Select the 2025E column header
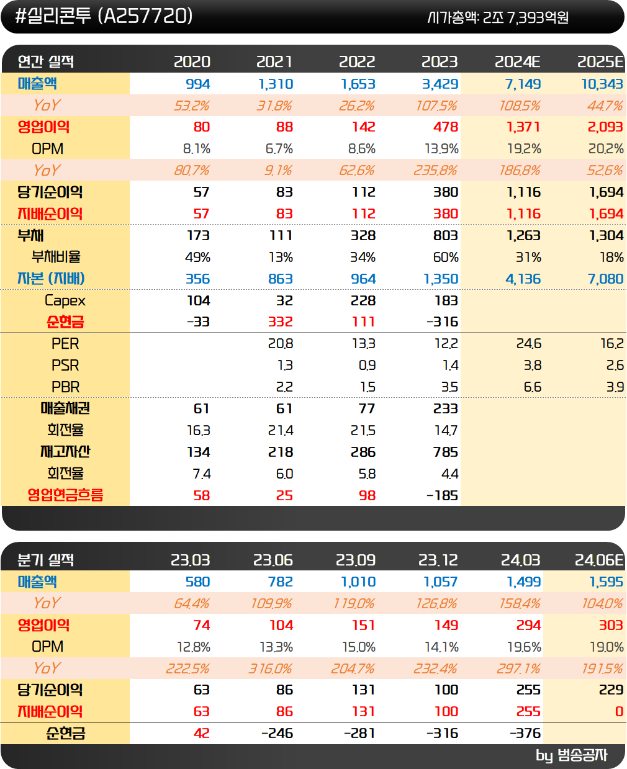This screenshot has width=627, height=769. [x=600, y=61]
